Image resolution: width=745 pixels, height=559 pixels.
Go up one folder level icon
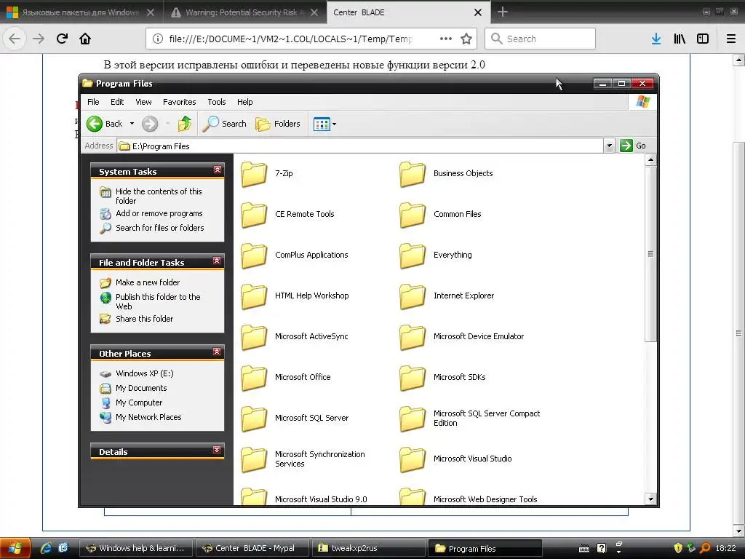pyautogui.click(x=184, y=124)
